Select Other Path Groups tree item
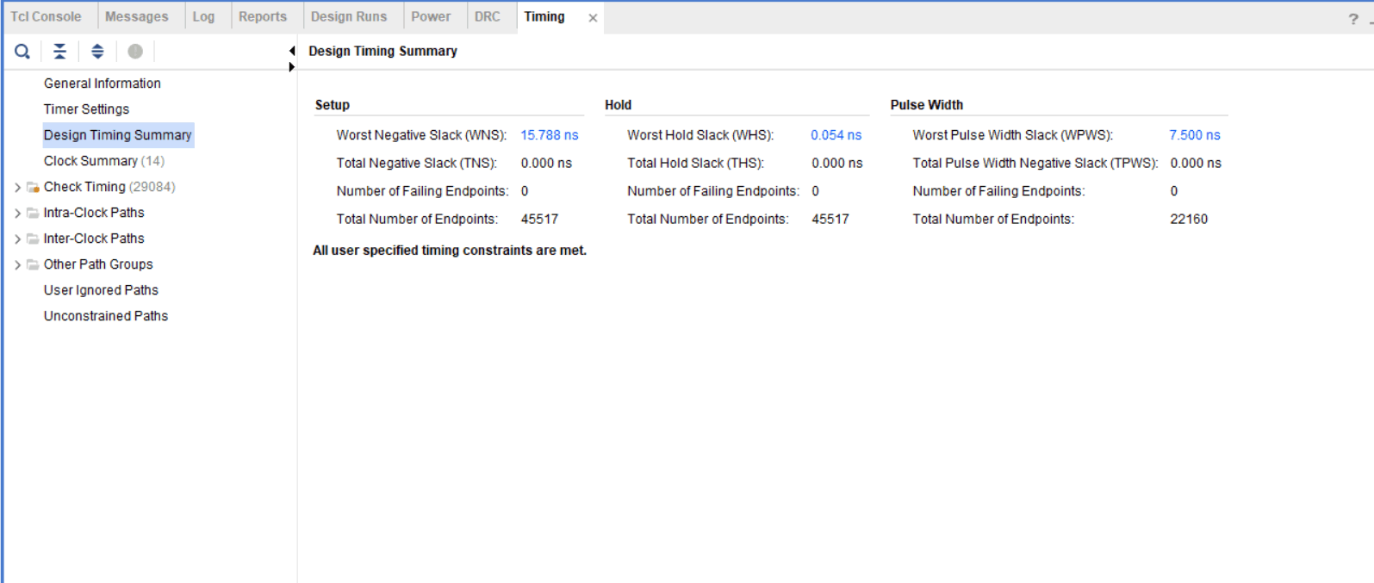Viewport: 1374px width, 583px height. 98,264
